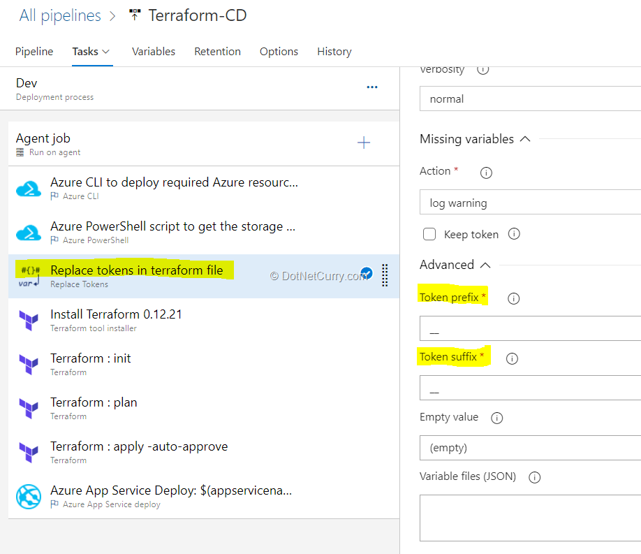Click the Terraform : apply task icon

(x=29, y=452)
